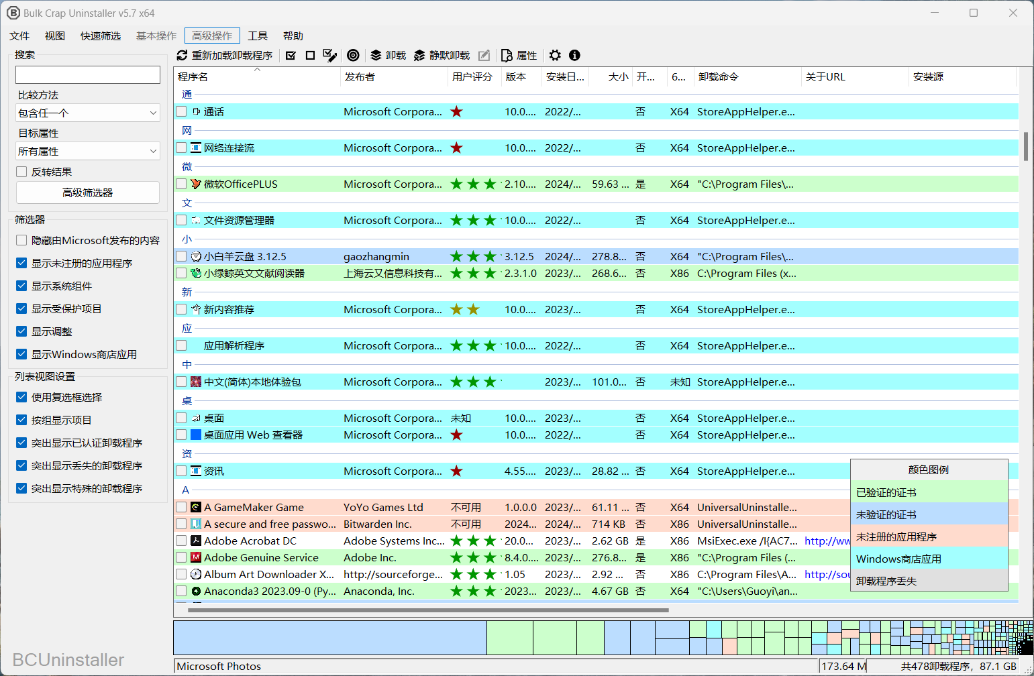Screen dimensions: 1034x676
Task: Open the Adobe Acrobat DC about URL link
Action: click(827, 541)
